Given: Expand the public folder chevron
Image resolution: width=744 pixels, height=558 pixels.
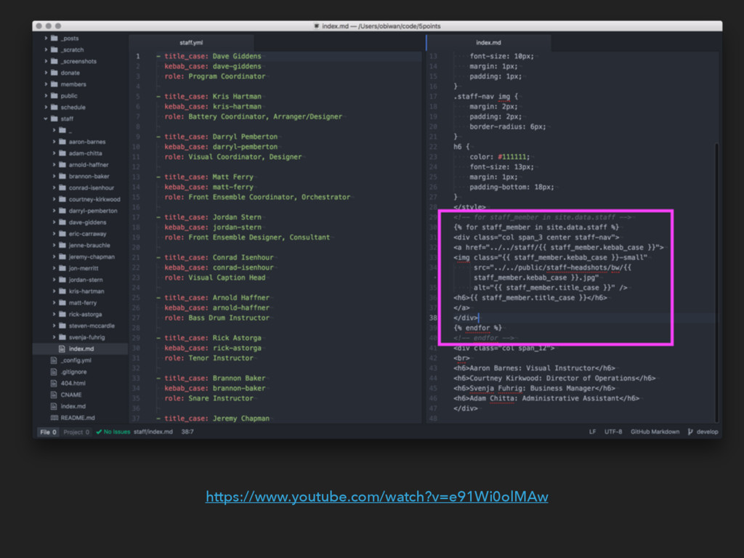Looking at the screenshot, I should [46, 95].
